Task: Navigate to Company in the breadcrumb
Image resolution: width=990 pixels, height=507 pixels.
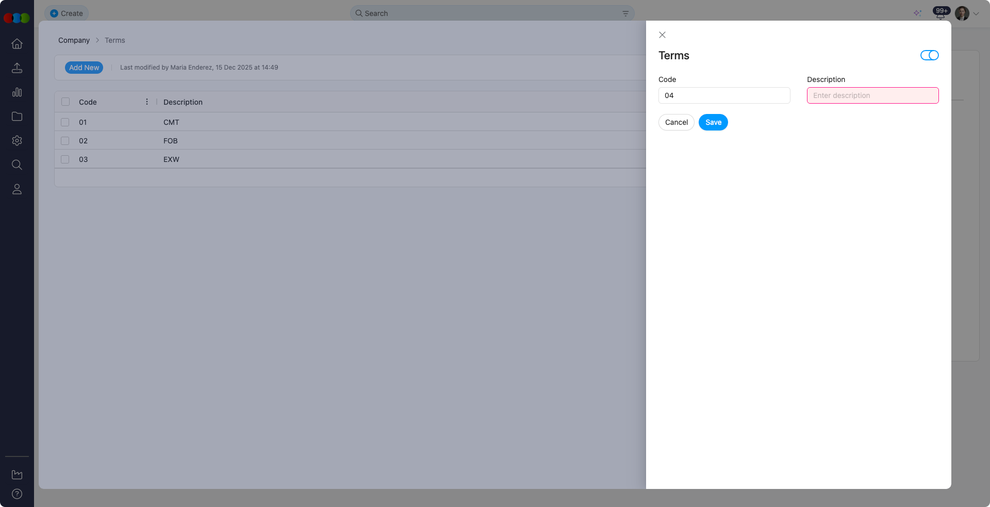Action: (73, 40)
